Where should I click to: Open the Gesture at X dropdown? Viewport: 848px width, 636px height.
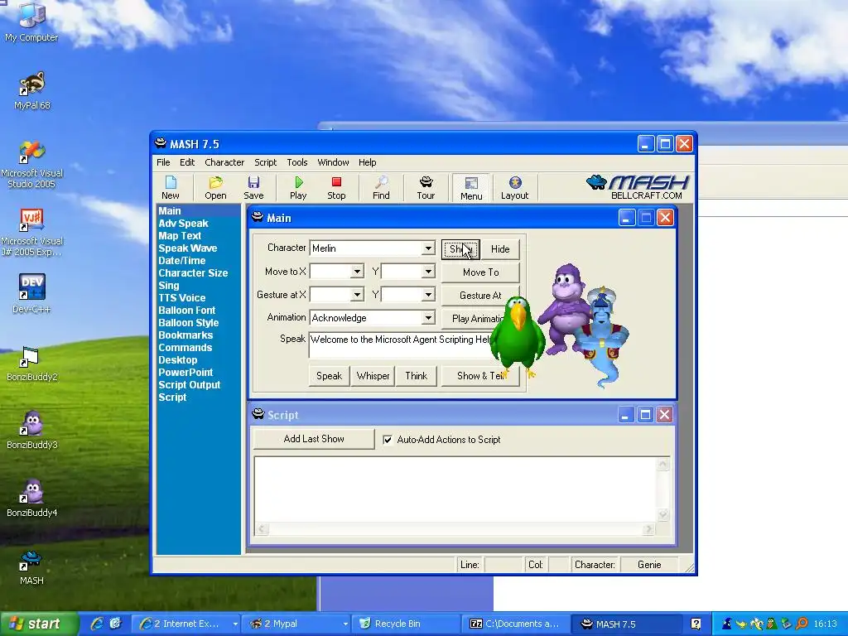[357, 295]
